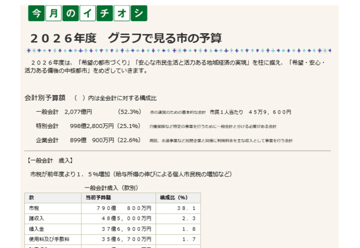The image size is (360, 248).
Task: Click the '特別会計' budget row
Action: coord(47,126)
